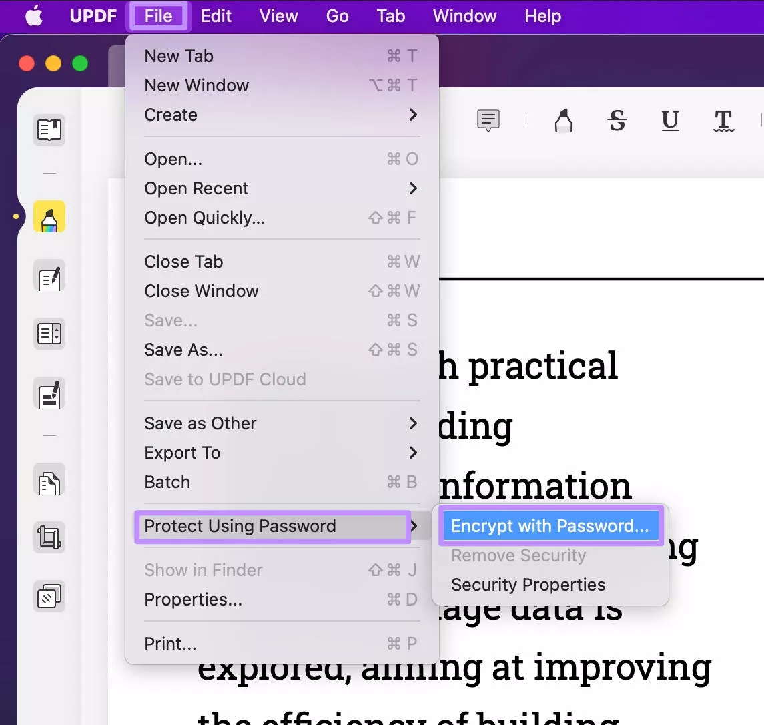Open the Window menu
The height and width of the screenshot is (725, 764).
coord(465,16)
